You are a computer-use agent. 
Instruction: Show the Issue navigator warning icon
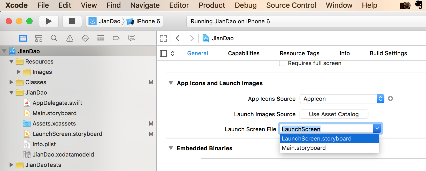click(x=70, y=38)
